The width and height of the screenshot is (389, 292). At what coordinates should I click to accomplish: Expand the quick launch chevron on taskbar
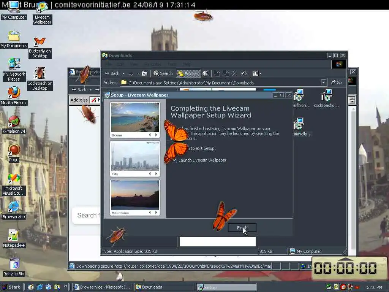[65, 286]
